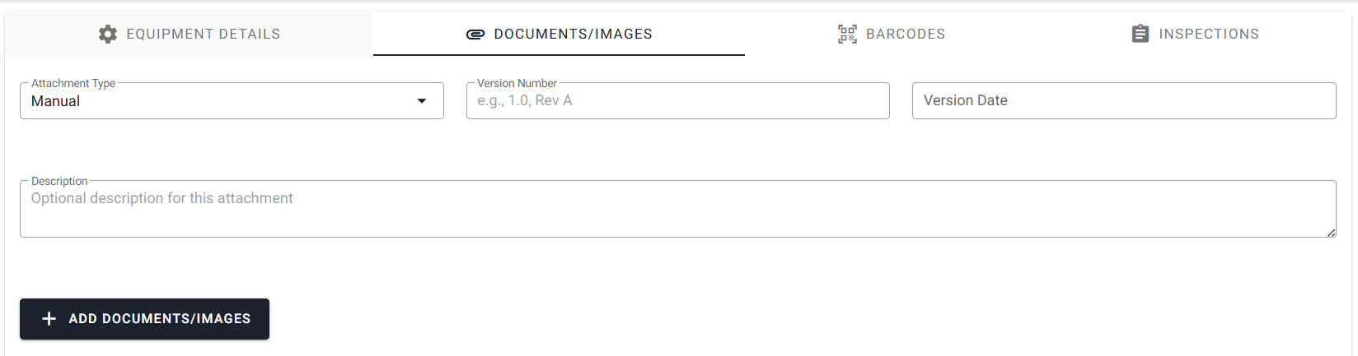The width and height of the screenshot is (1358, 356).
Task: Click the Attachment Type field label
Action: (73, 83)
